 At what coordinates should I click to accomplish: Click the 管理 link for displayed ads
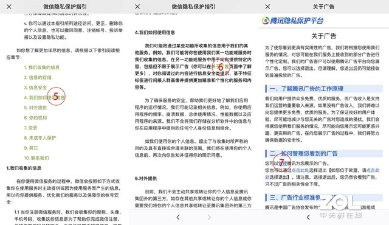click(x=283, y=163)
